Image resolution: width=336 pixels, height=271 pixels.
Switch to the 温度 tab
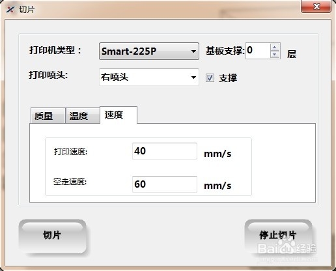point(83,116)
